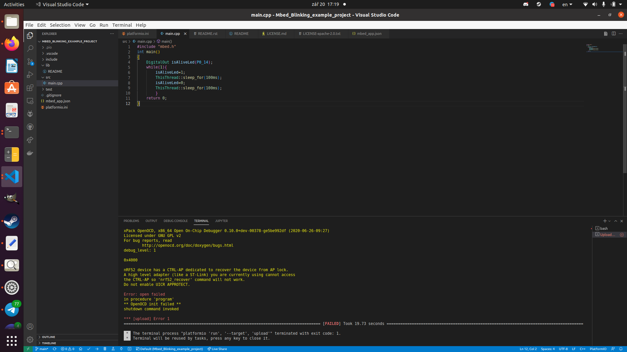Open the launch profile dropdown next to plus
The image size is (627, 352).
609,221
